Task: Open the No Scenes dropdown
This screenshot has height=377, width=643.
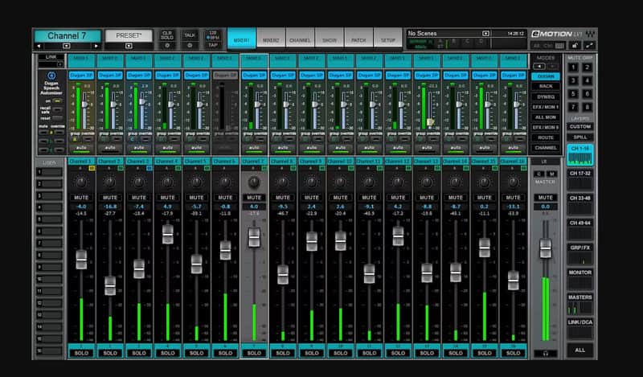Action: pos(485,34)
